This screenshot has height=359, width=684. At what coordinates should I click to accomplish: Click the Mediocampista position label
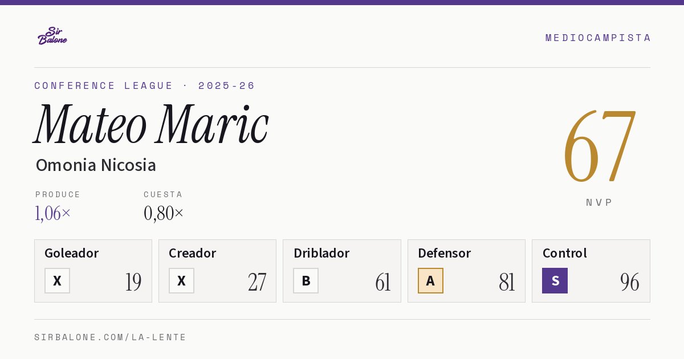point(598,38)
